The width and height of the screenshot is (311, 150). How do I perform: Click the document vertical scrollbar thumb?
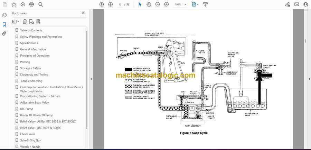[306, 41]
